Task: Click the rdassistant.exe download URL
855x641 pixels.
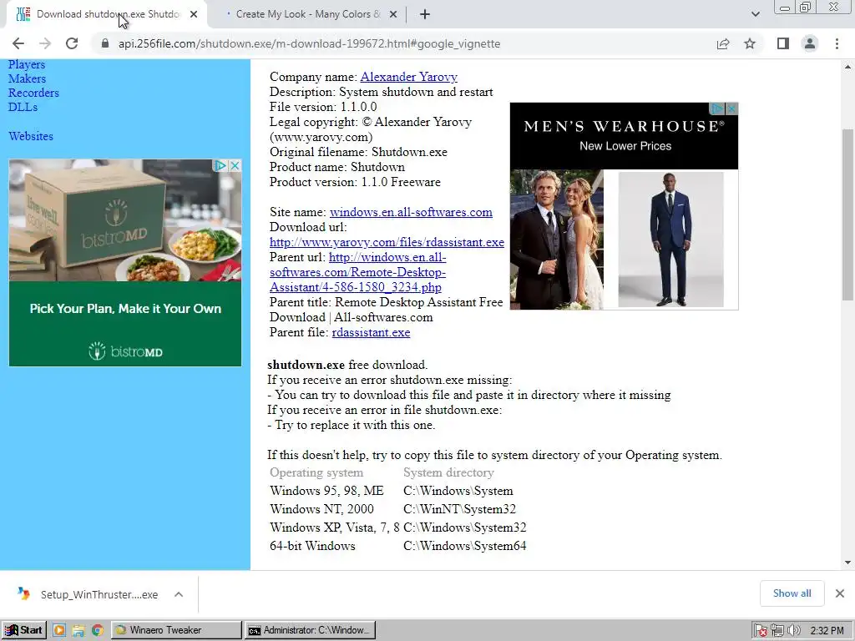Action: point(387,242)
